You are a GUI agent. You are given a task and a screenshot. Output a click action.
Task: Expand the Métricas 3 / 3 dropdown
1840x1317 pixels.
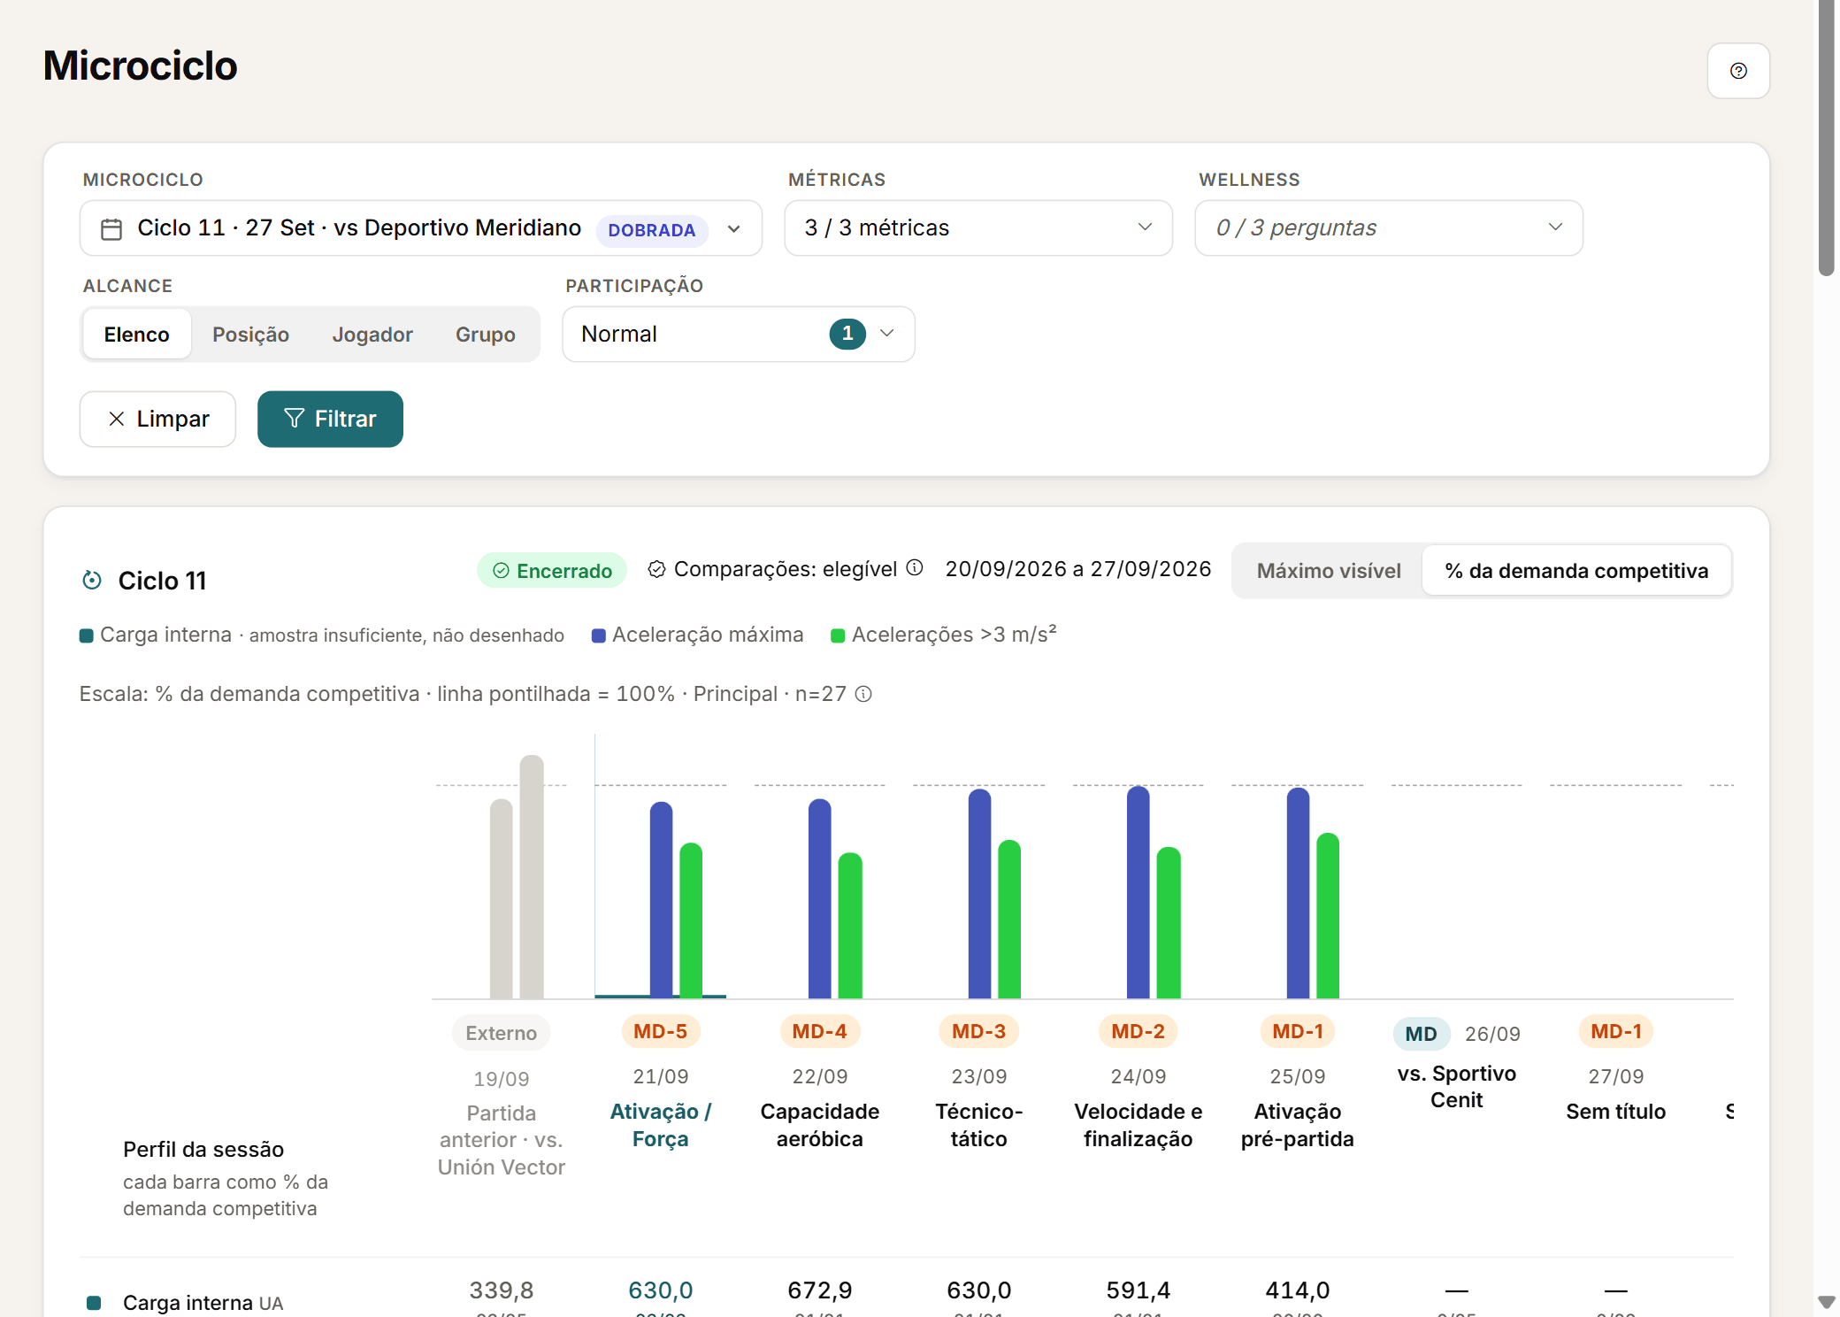(x=977, y=228)
